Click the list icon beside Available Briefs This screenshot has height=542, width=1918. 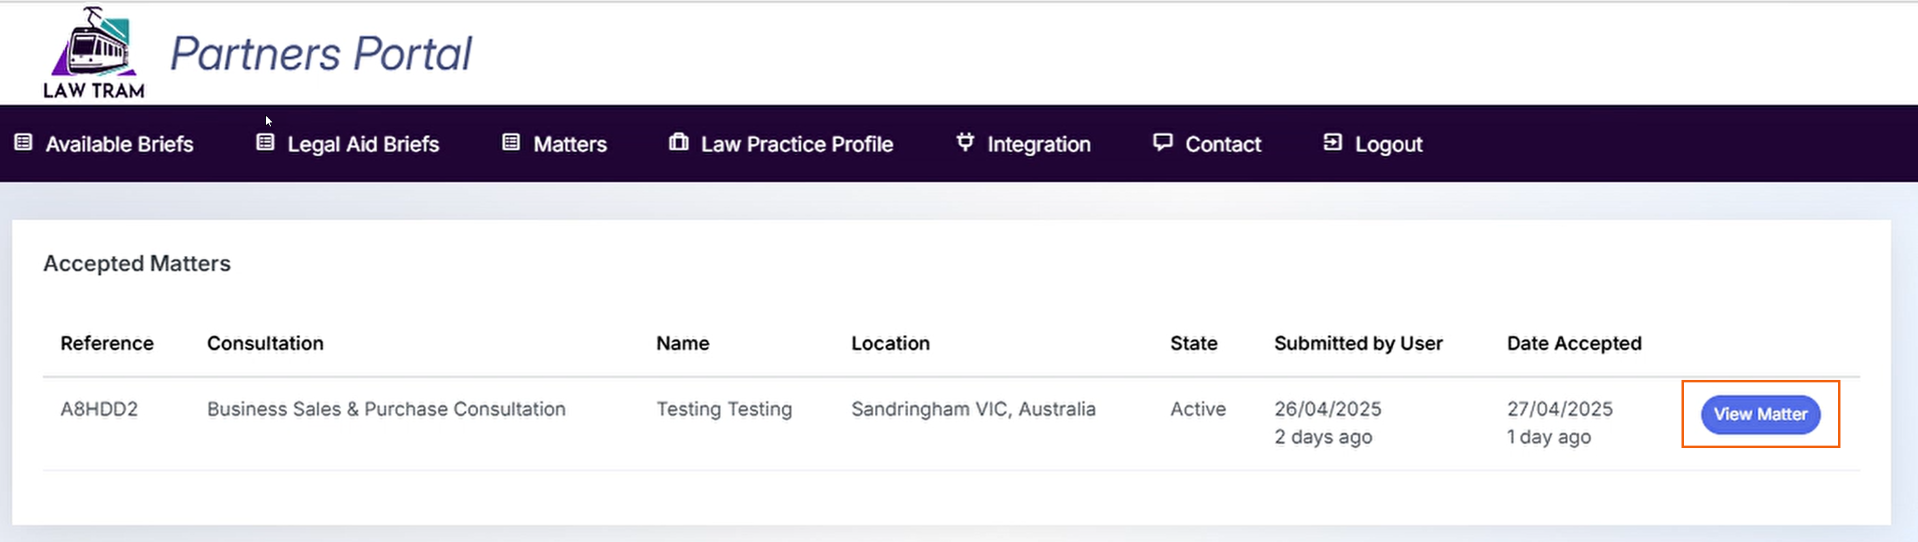coord(24,142)
